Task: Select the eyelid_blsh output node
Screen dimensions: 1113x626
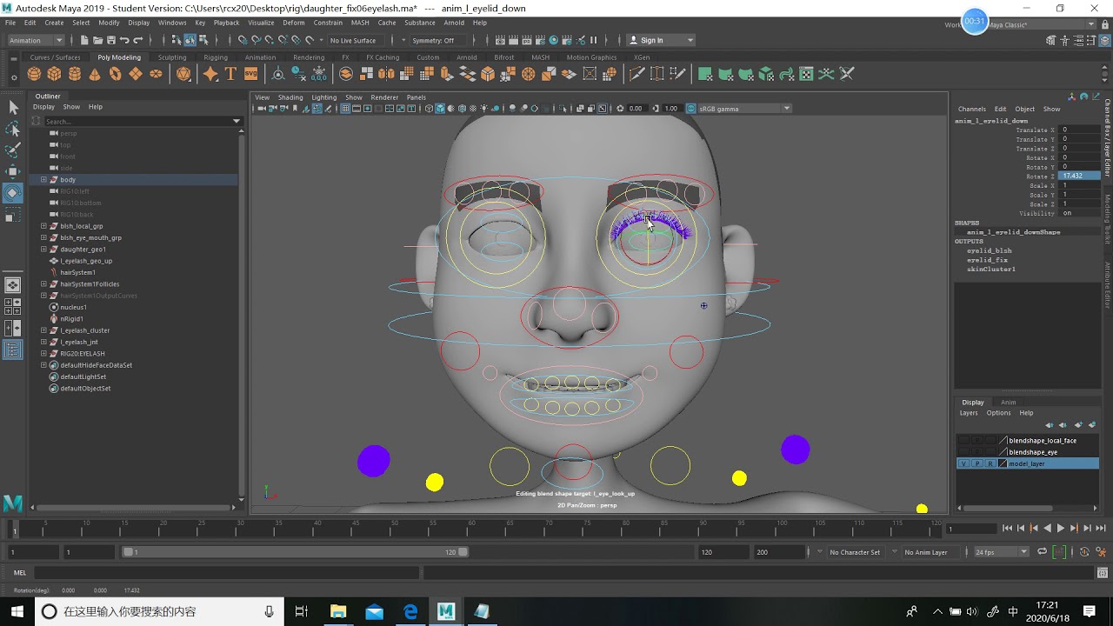Action: [989, 250]
